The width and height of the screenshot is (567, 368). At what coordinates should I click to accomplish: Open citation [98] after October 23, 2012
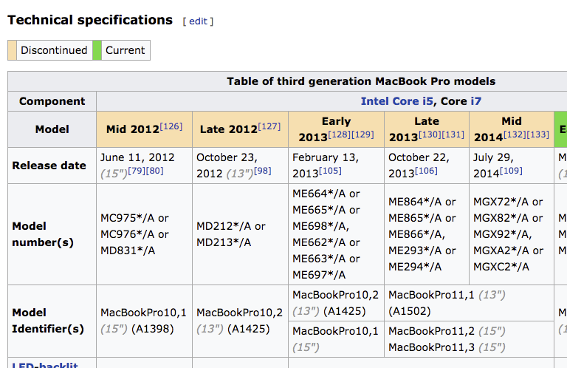[263, 171]
